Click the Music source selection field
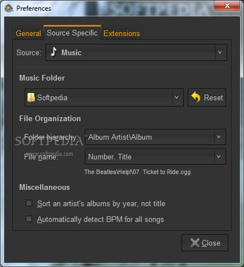The width and height of the screenshot is (244, 267). pos(136,52)
